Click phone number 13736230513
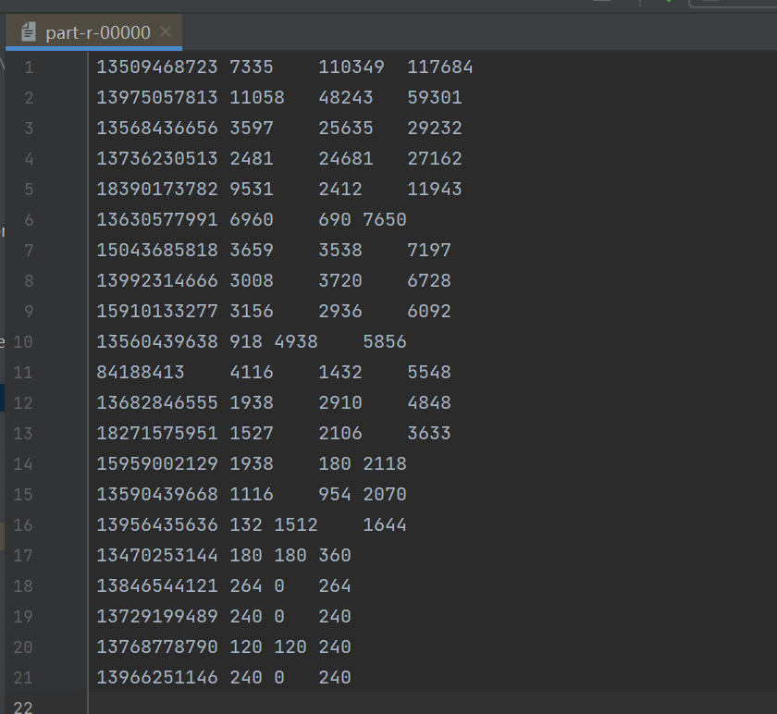This screenshot has width=777, height=714. 156,158
